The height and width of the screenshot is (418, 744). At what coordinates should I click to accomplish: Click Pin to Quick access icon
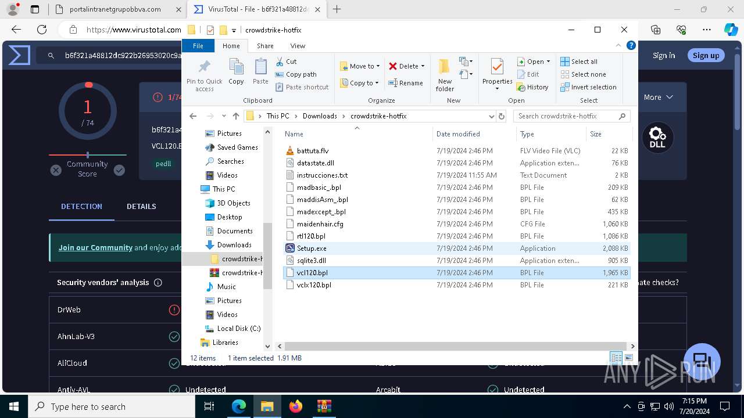pos(204,75)
